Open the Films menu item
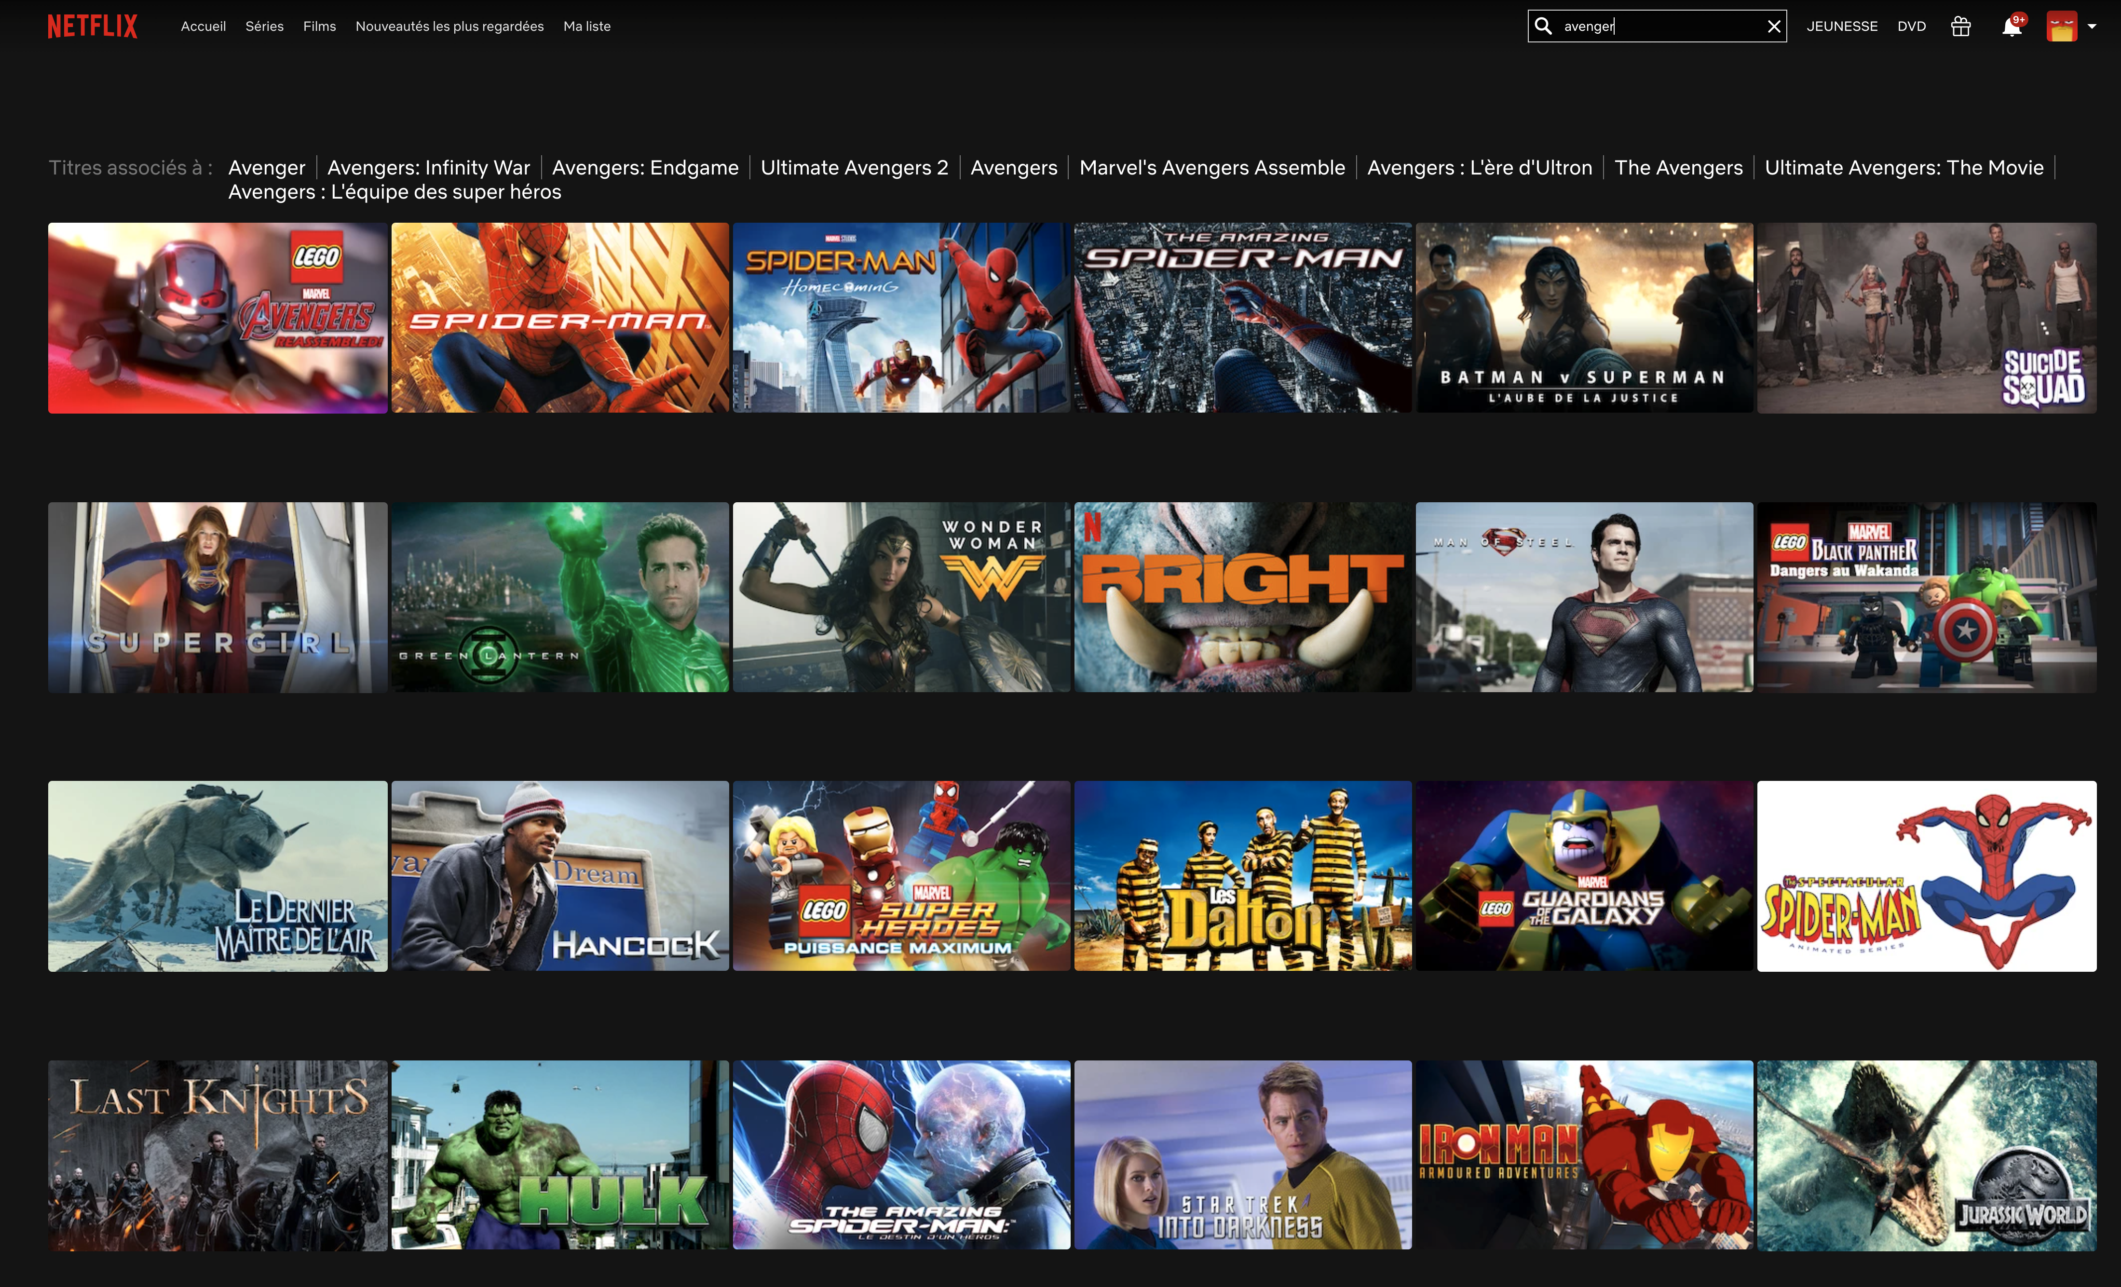Viewport: 2121px width, 1287px height. coord(319,27)
